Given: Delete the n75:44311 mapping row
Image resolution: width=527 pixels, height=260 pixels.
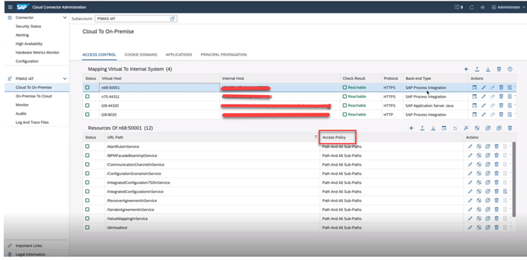Looking at the screenshot, I should tap(500, 96).
